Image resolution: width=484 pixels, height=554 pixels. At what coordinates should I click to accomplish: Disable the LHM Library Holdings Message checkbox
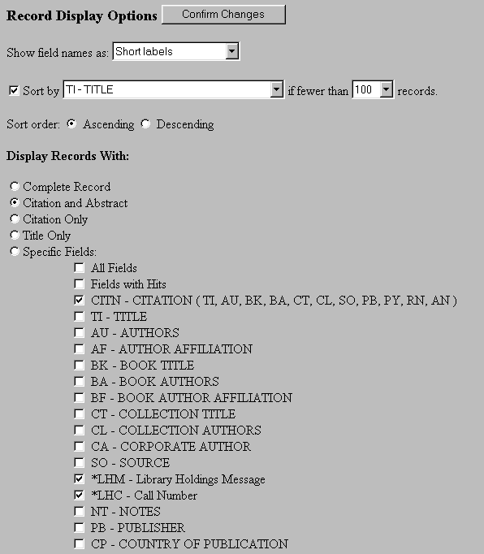pos(79,478)
